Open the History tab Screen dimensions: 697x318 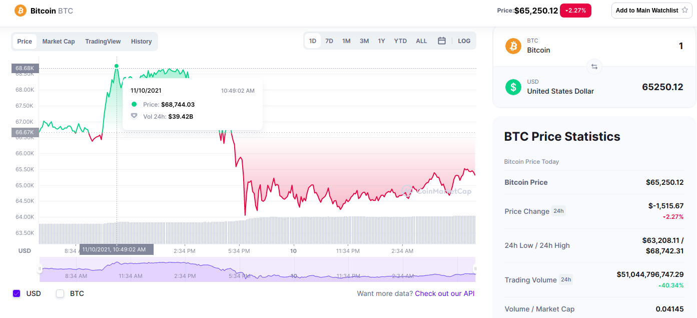[141, 42]
